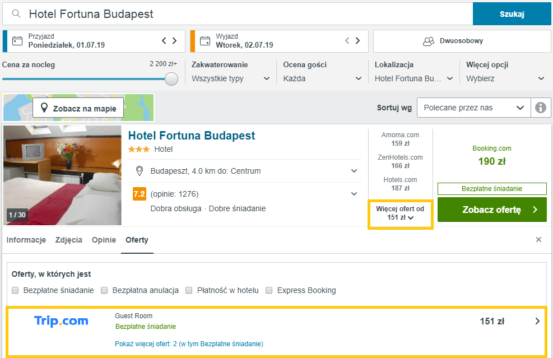Tick the Express Booking checkbox

coord(269,290)
